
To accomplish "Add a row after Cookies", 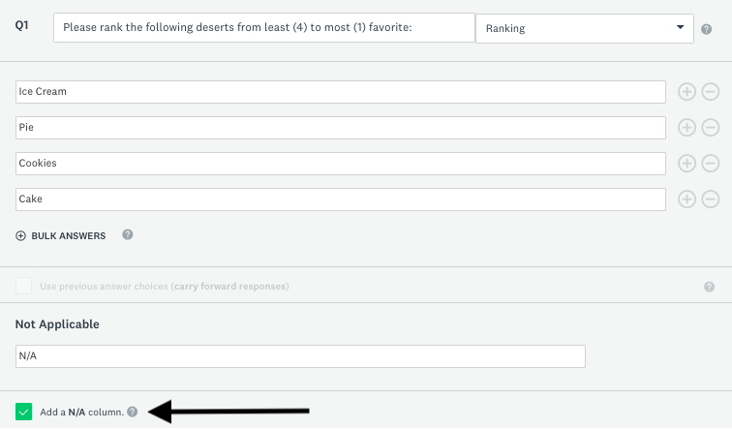I will click(x=686, y=164).
